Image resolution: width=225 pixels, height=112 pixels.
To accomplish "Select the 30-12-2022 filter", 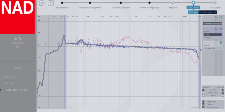I will click(x=9, y=77).
